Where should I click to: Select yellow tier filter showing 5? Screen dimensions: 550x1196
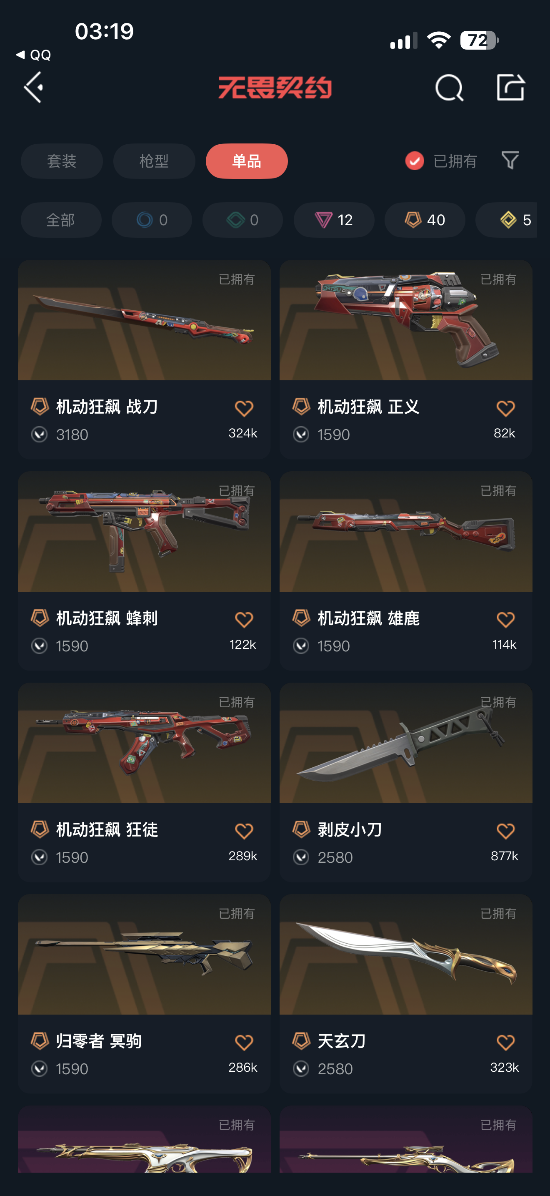[x=506, y=220]
